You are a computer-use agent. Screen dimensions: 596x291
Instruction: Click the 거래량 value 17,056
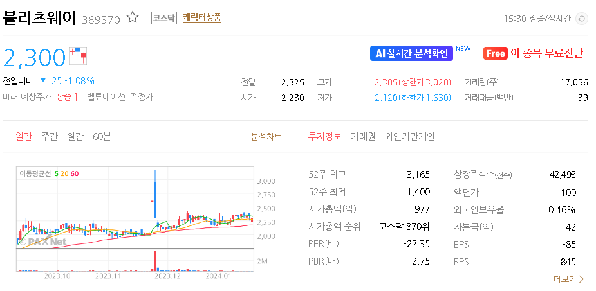click(x=574, y=82)
